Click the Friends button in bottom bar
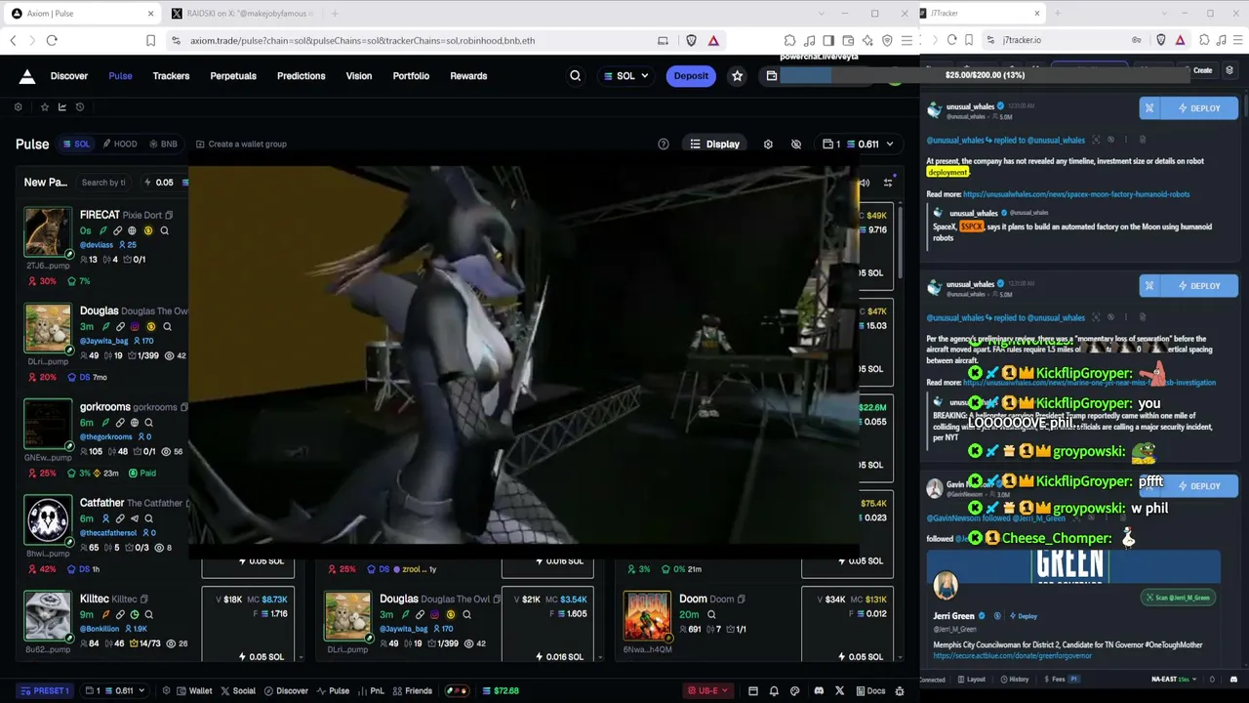Screen dimensions: 1249x703 click(412, 691)
